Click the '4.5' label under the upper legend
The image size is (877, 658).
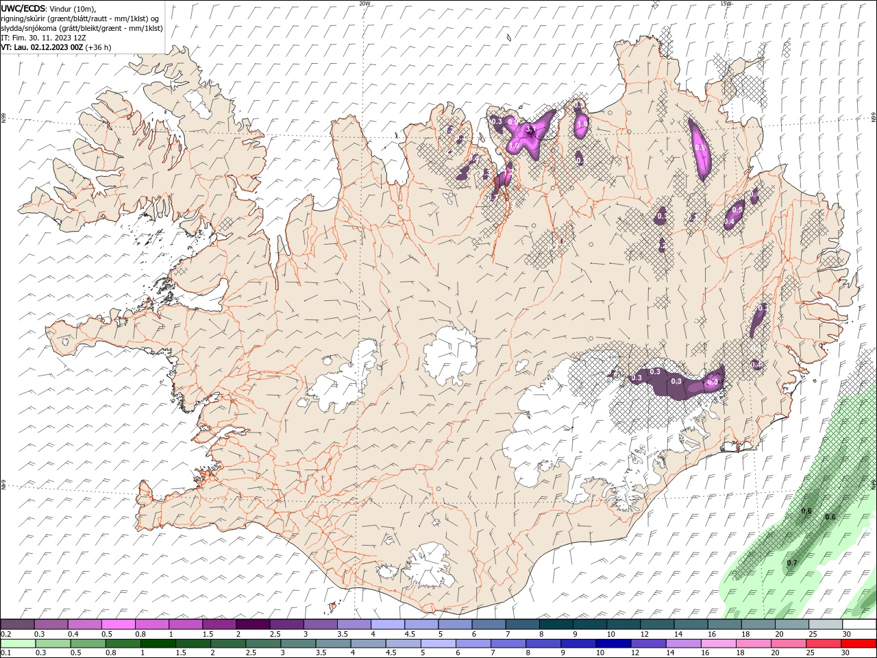(x=410, y=634)
